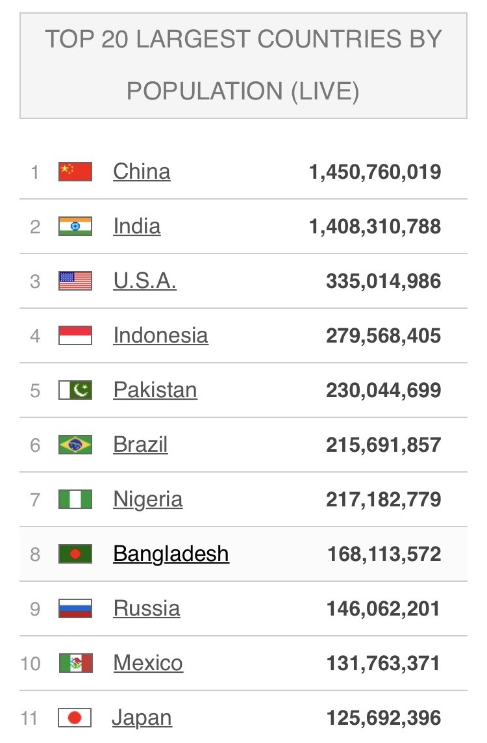The height and width of the screenshot is (743, 487).
Task: Click the Japan flag icon
Action: point(75,718)
